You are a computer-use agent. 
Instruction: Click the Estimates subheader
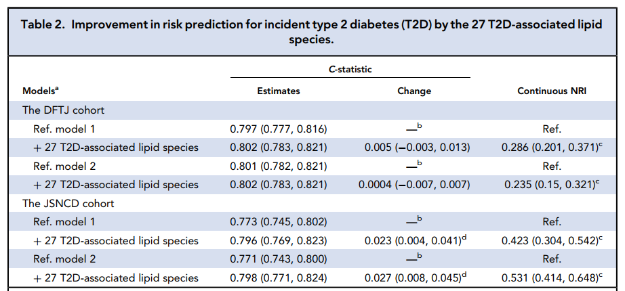(x=278, y=91)
